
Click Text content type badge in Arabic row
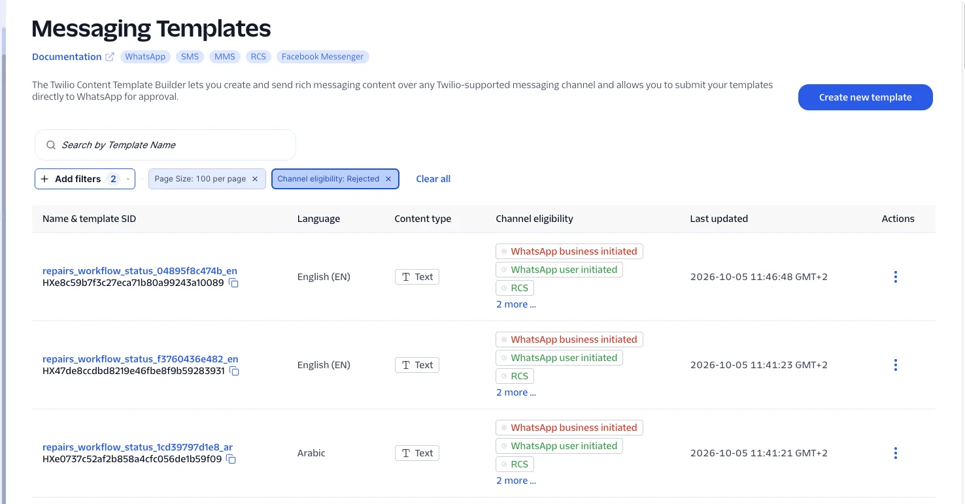coord(417,453)
